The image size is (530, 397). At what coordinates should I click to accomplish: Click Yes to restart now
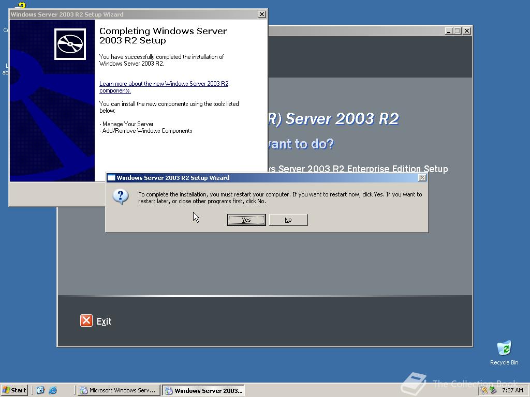coord(246,220)
